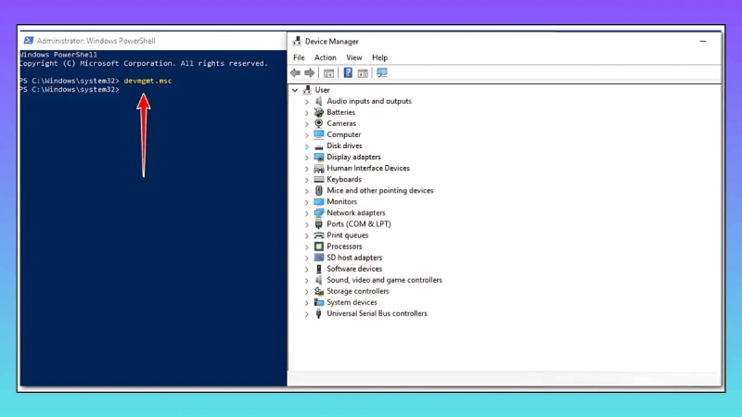
Task: Open the Action menu
Action: [325, 57]
